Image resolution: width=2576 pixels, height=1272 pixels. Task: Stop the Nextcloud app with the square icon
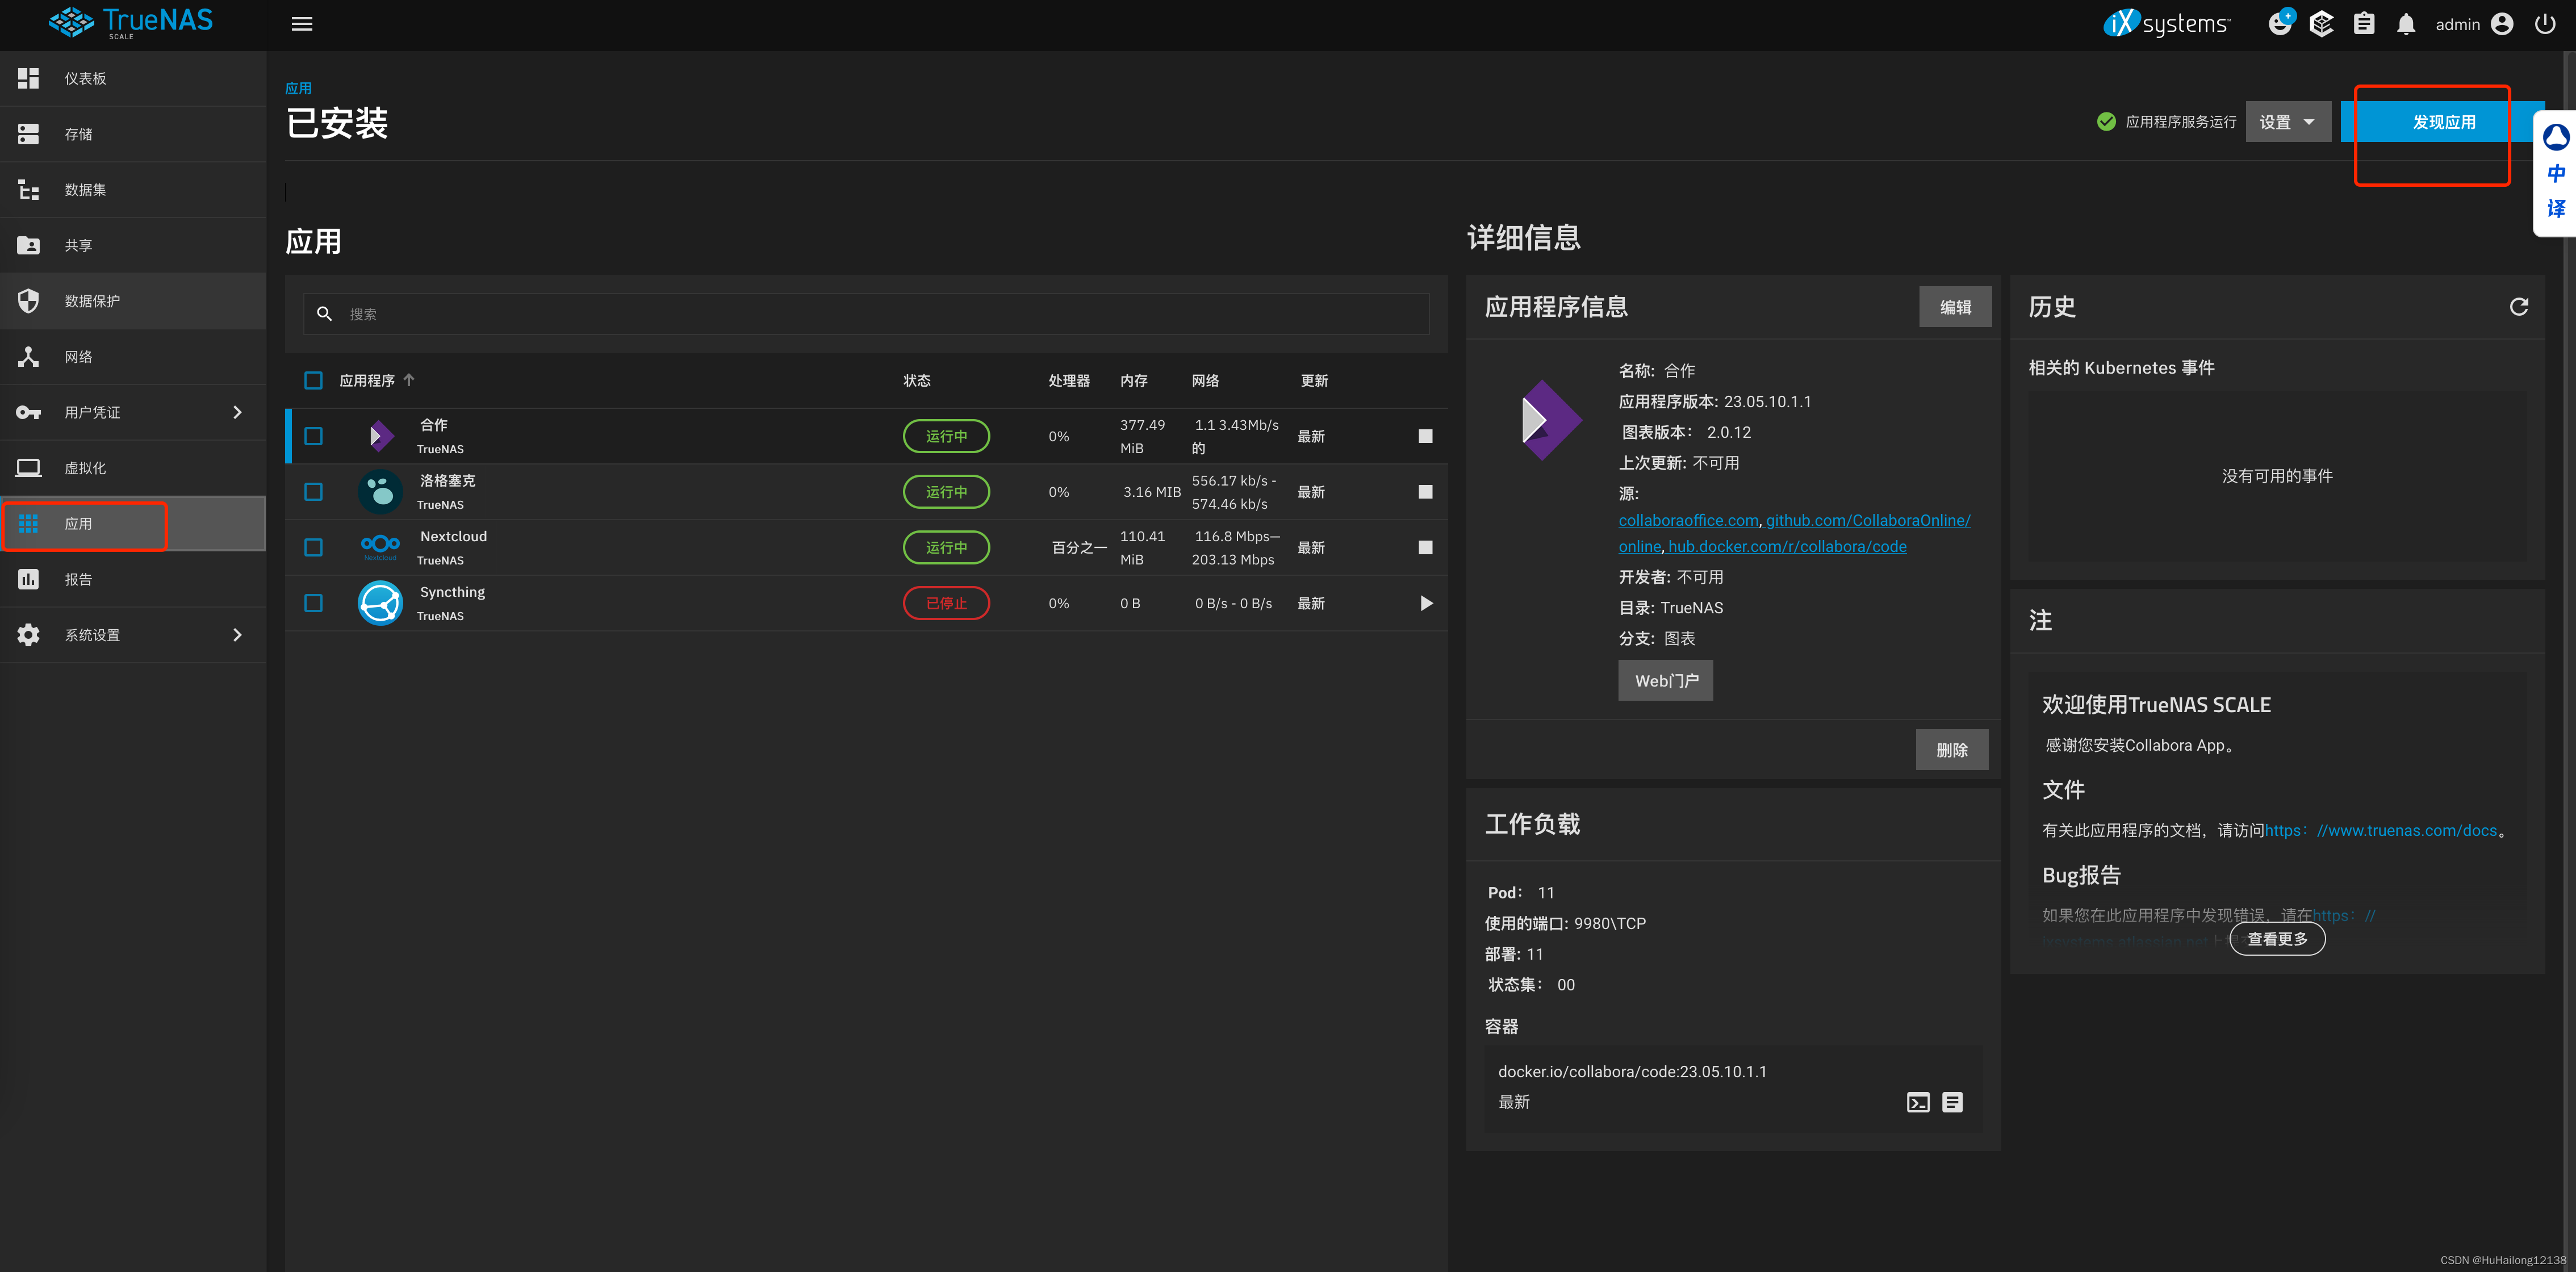pyautogui.click(x=1425, y=547)
